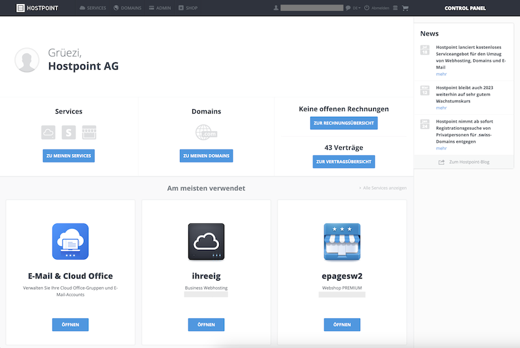The width and height of the screenshot is (520, 348).
Task: Click the user account icon in header
Action: point(276,8)
